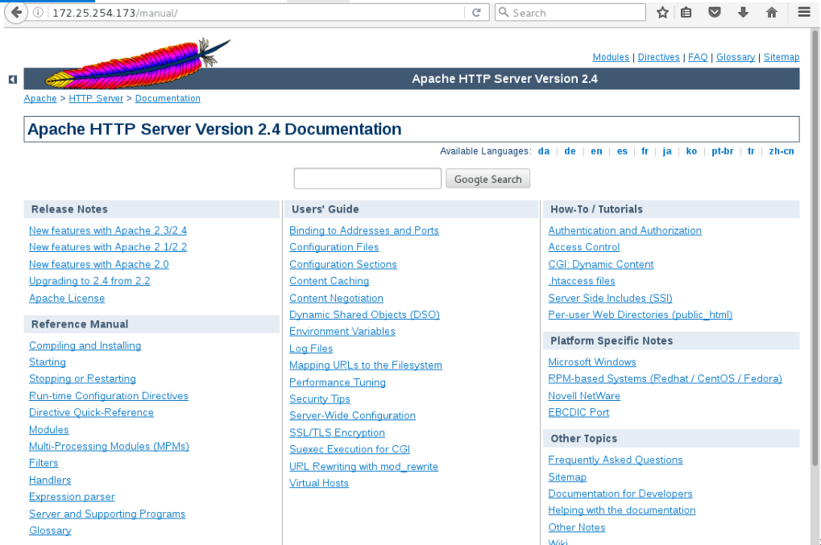Click the Apache feather logo
This screenshot has width=821, height=545.
point(138,64)
